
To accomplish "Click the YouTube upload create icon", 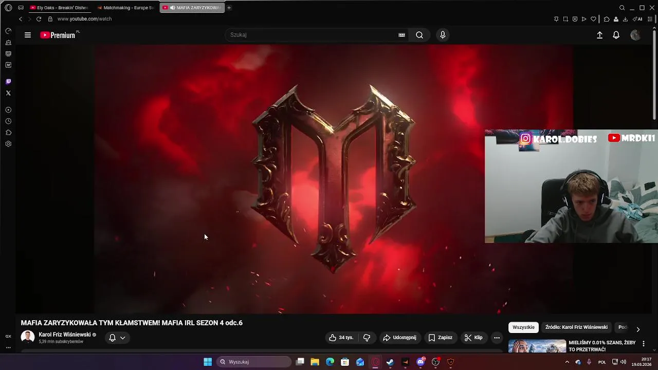I will coord(599,35).
